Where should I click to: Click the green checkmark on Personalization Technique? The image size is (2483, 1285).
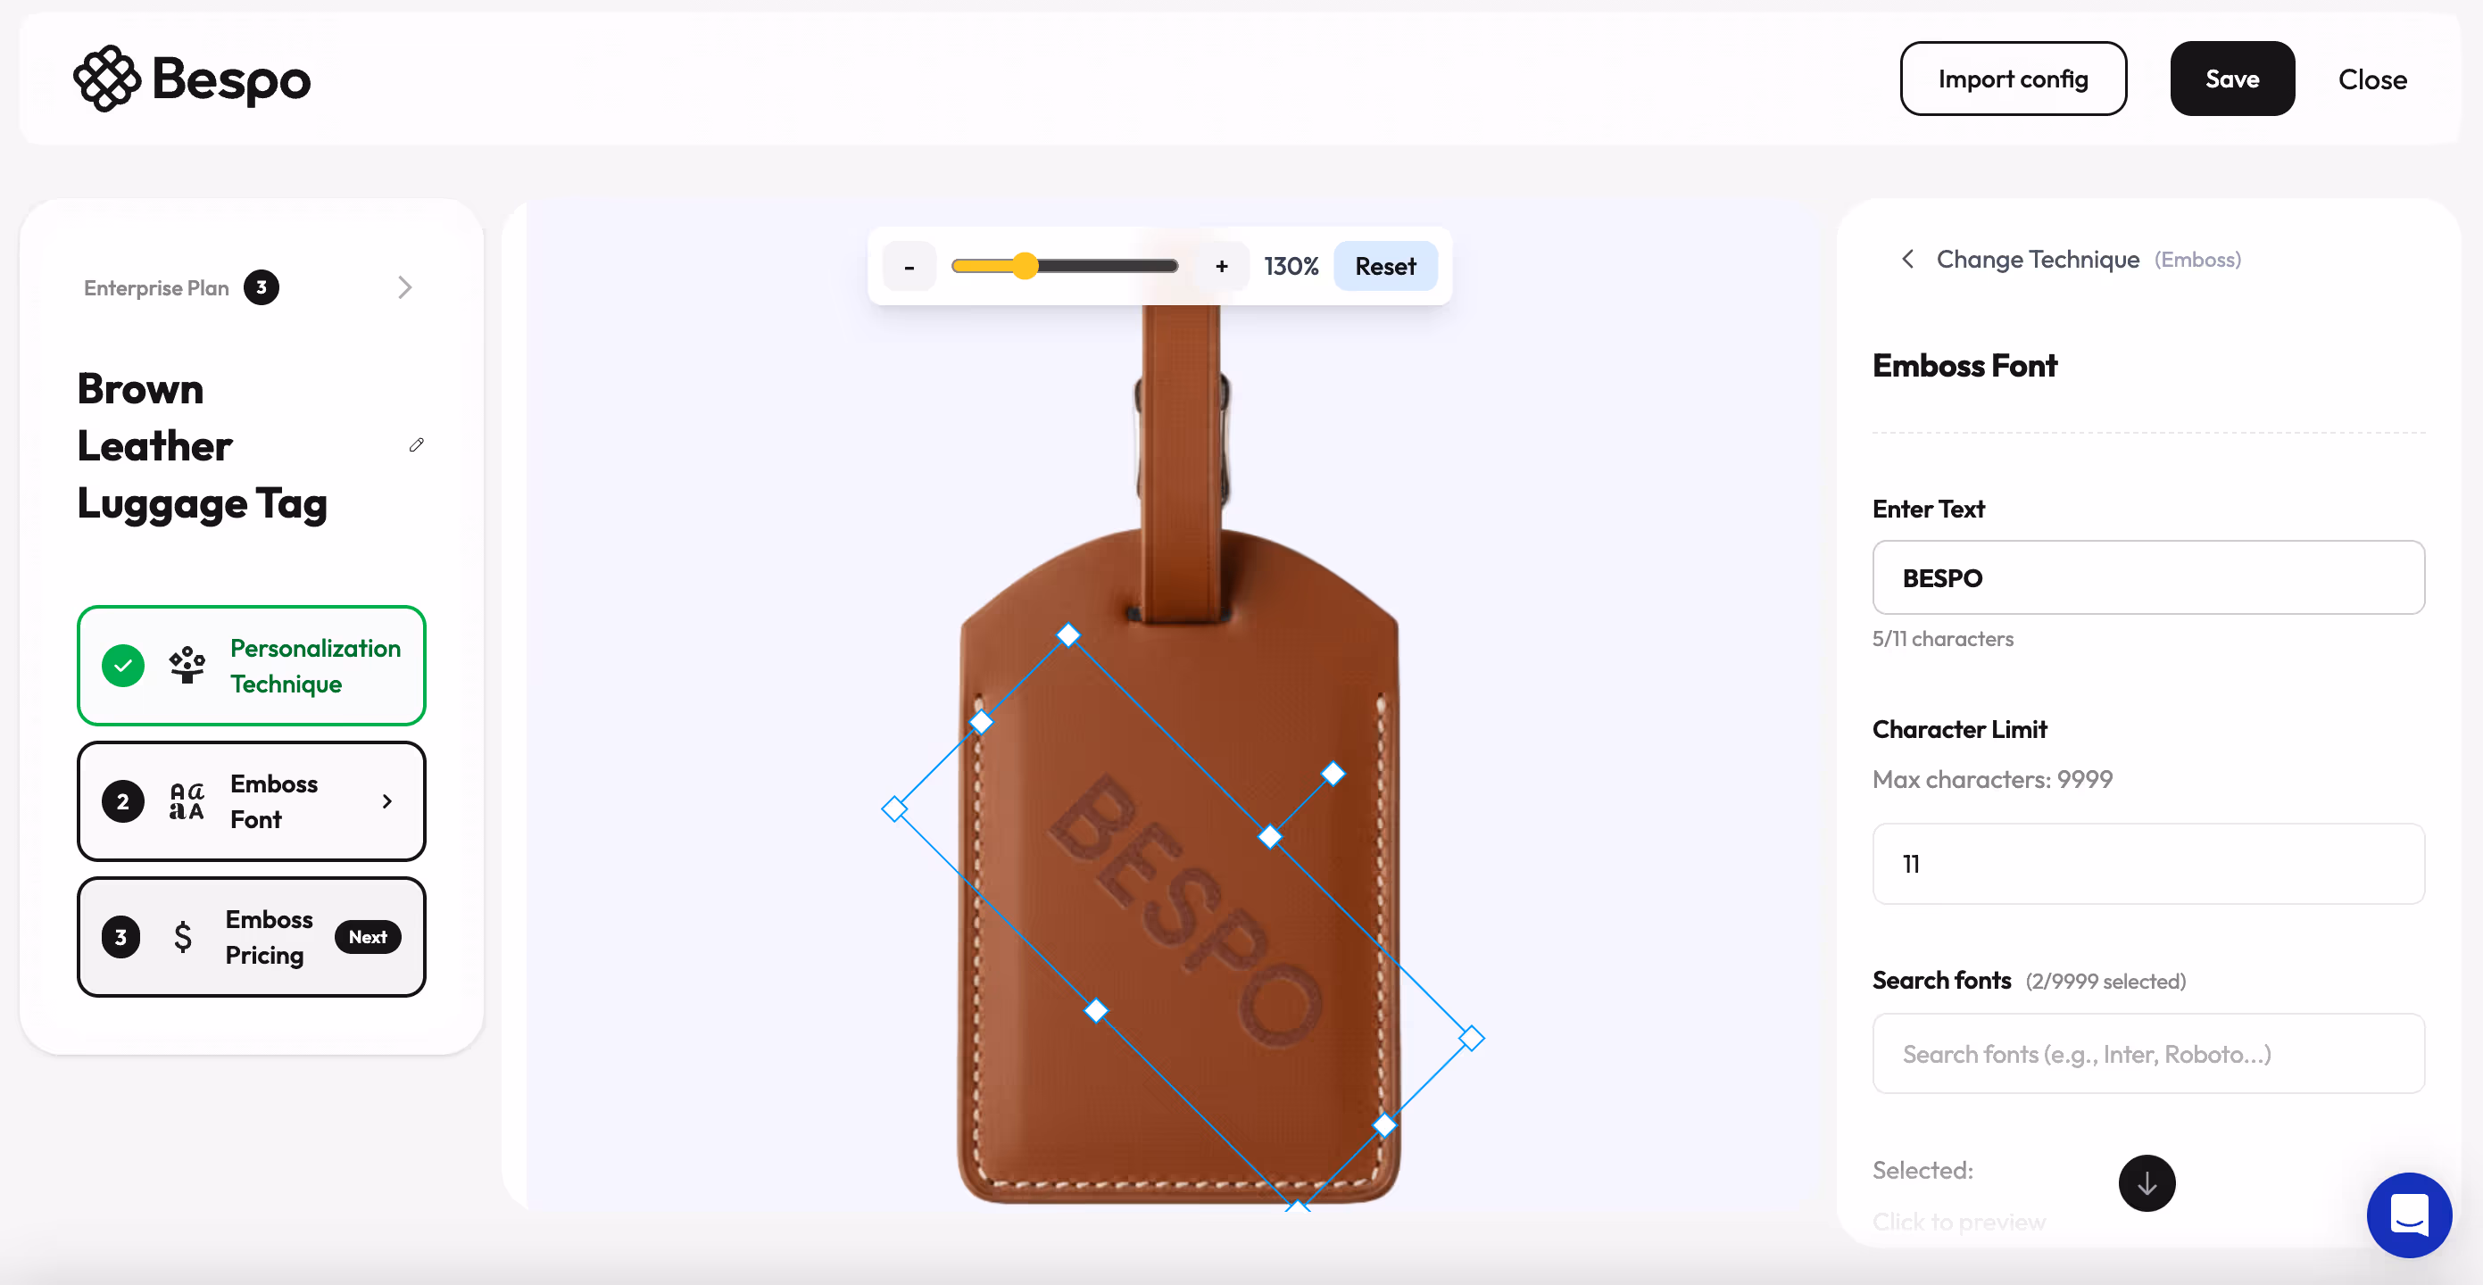coord(123,665)
